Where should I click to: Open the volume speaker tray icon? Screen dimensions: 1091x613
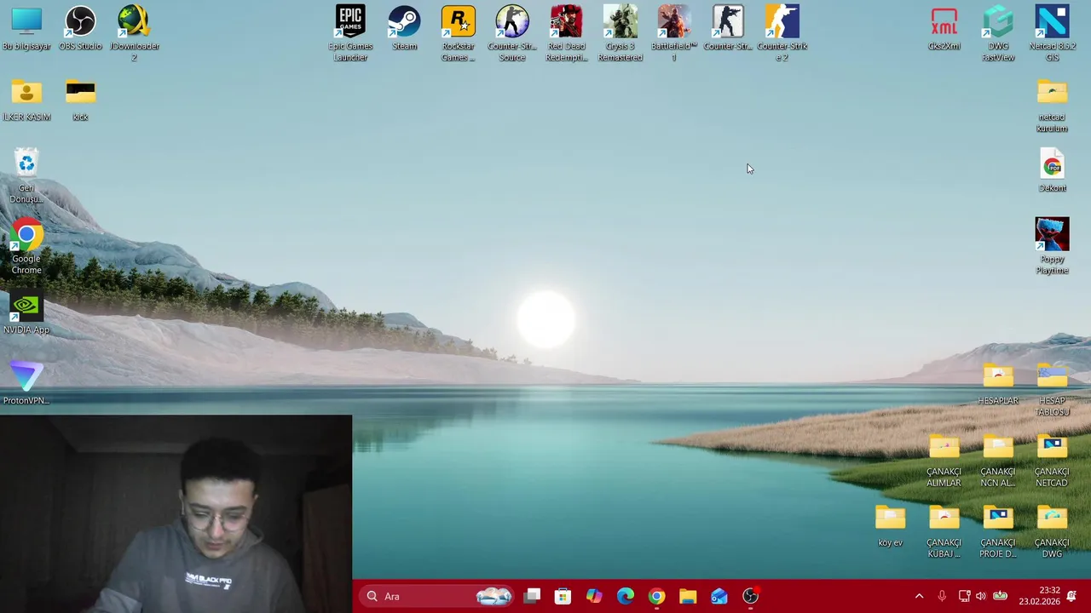pos(980,596)
